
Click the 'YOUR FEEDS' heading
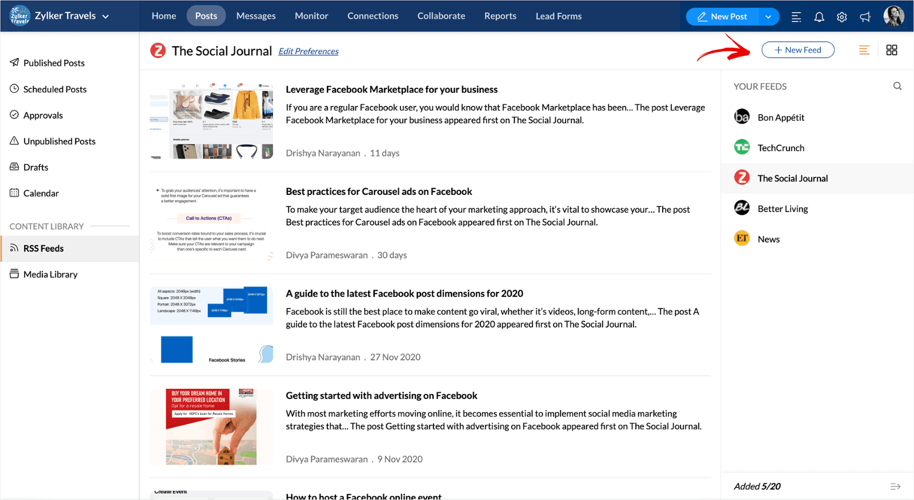(x=760, y=87)
